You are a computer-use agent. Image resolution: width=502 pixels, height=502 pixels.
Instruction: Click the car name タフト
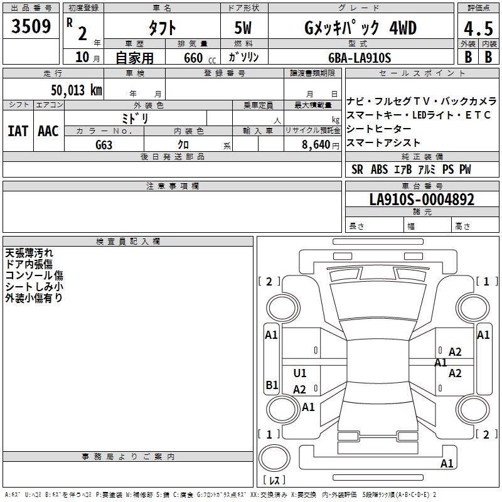pyautogui.click(x=162, y=28)
